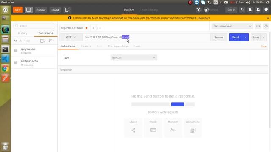Select the Tests tab

pos(137,46)
